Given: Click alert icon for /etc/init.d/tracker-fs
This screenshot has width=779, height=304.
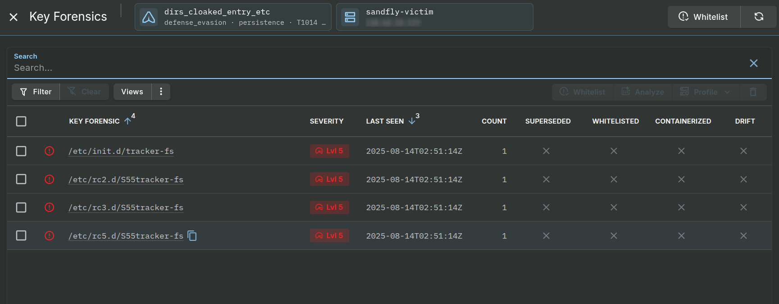Looking at the screenshot, I should [x=50, y=151].
